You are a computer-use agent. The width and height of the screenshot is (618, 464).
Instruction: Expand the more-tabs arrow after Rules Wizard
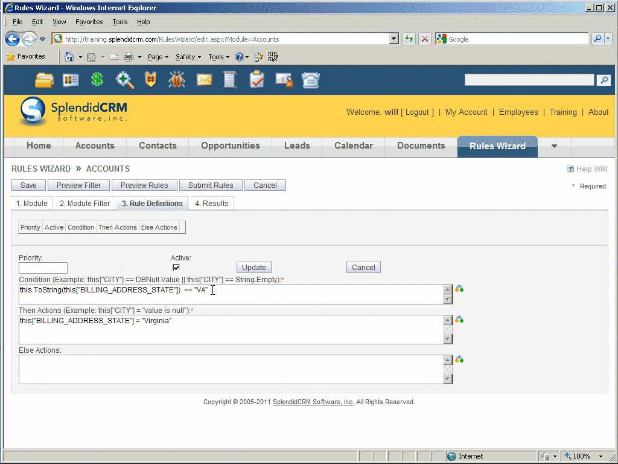point(554,146)
